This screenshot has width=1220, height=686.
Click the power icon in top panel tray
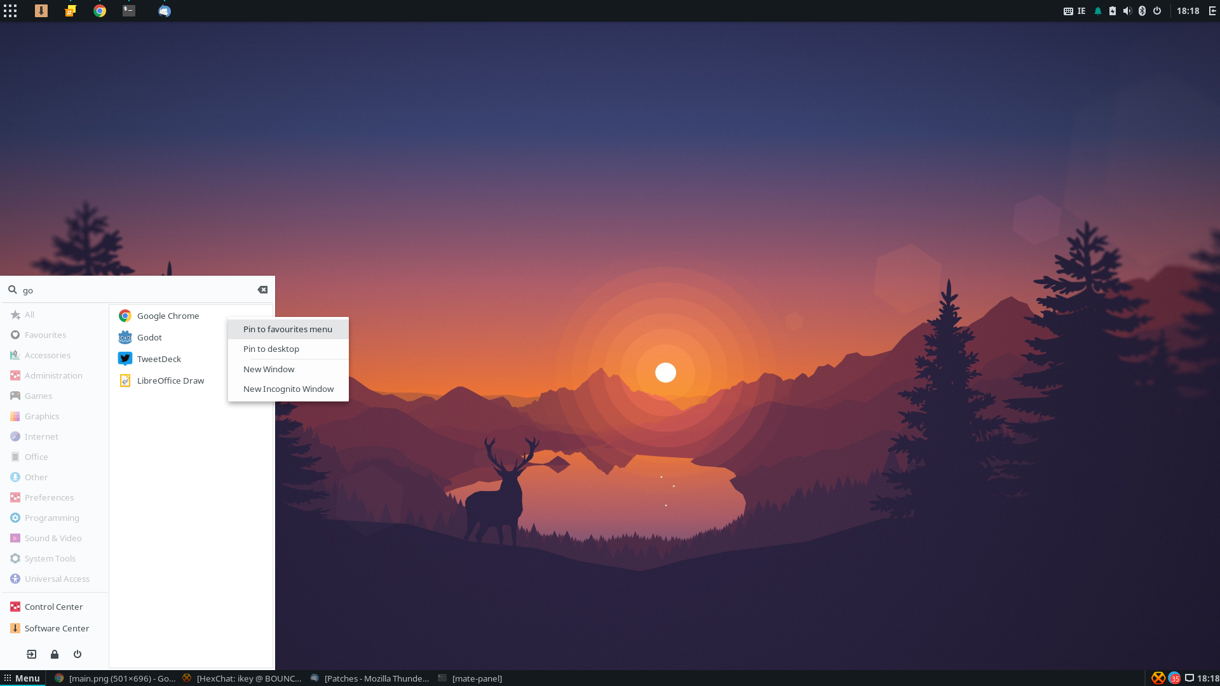pos(1157,11)
